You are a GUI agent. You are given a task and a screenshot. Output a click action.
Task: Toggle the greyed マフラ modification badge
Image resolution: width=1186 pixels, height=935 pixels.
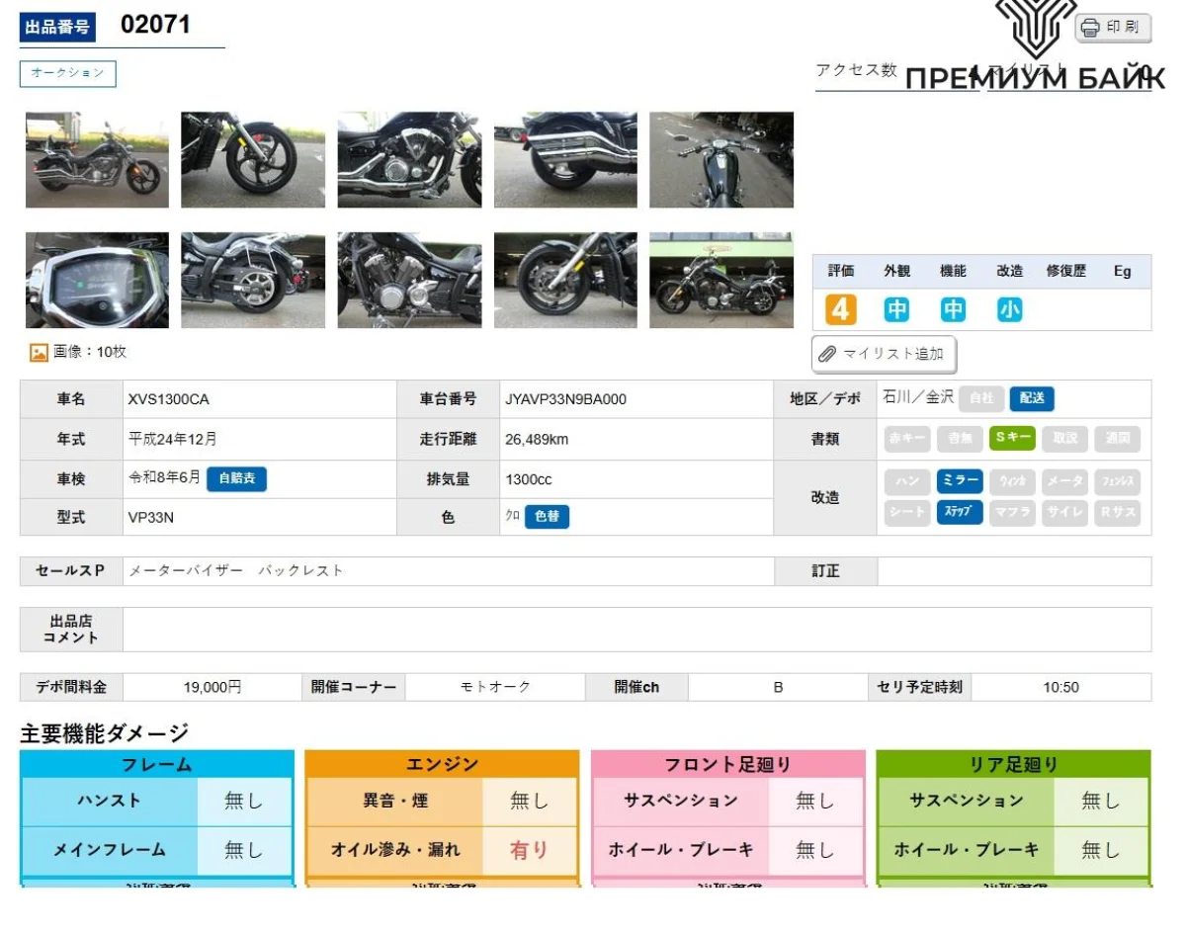point(1012,512)
